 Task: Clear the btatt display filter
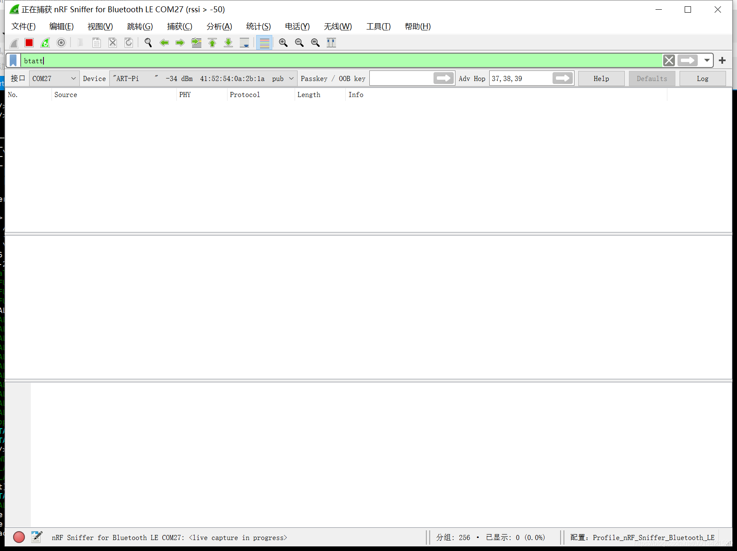pyautogui.click(x=669, y=60)
